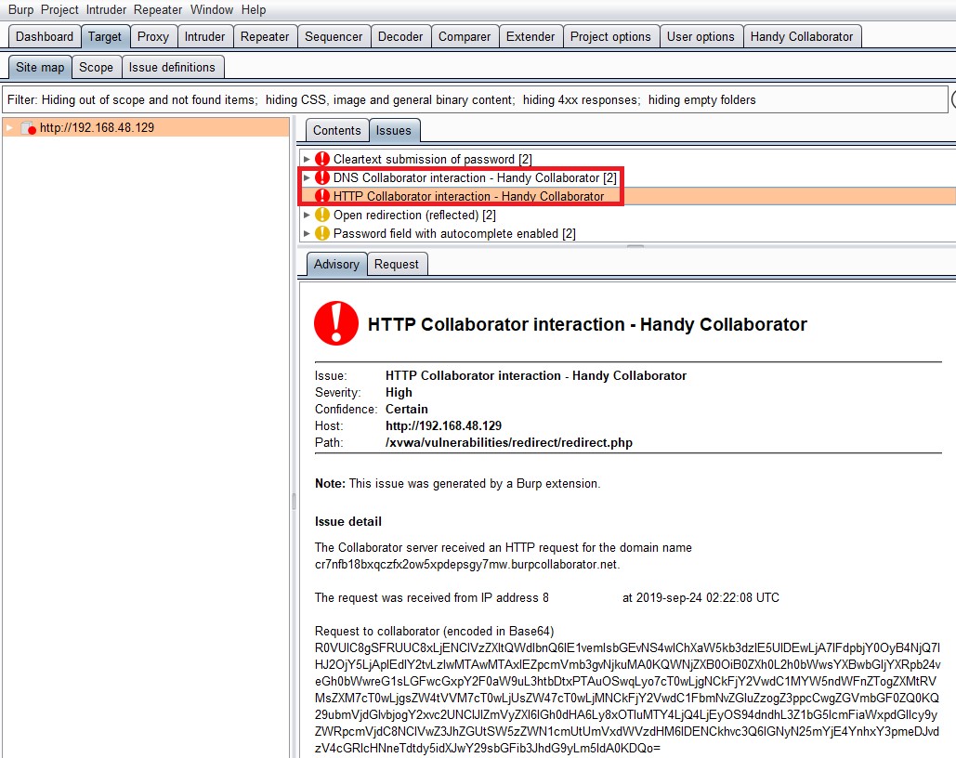Select the Issue definitions sub-tab
Image resolution: width=956 pixels, height=758 pixels.
tap(172, 67)
